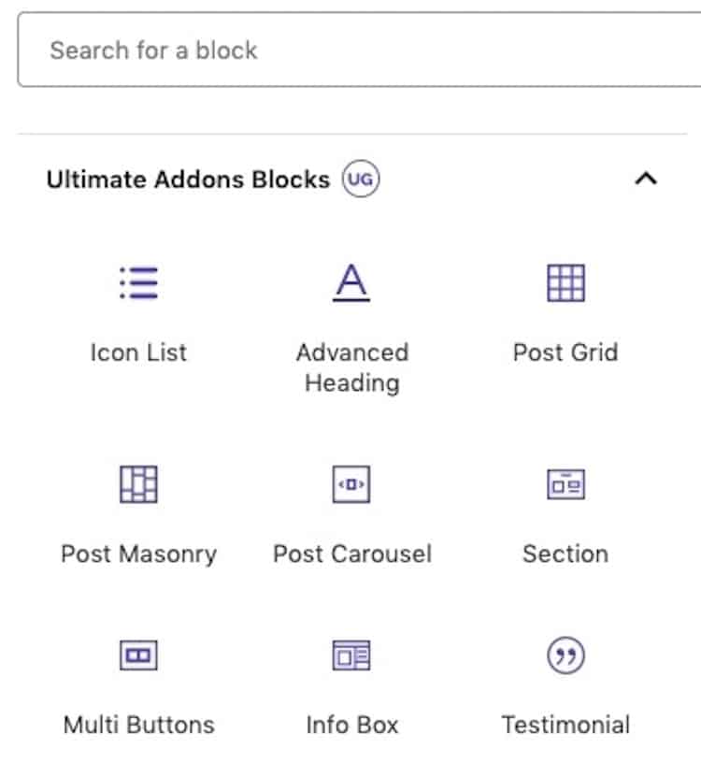The height and width of the screenshot is (777, 701).
Task: Click the Advanced Heading label text
Action: tap(352, 367)
